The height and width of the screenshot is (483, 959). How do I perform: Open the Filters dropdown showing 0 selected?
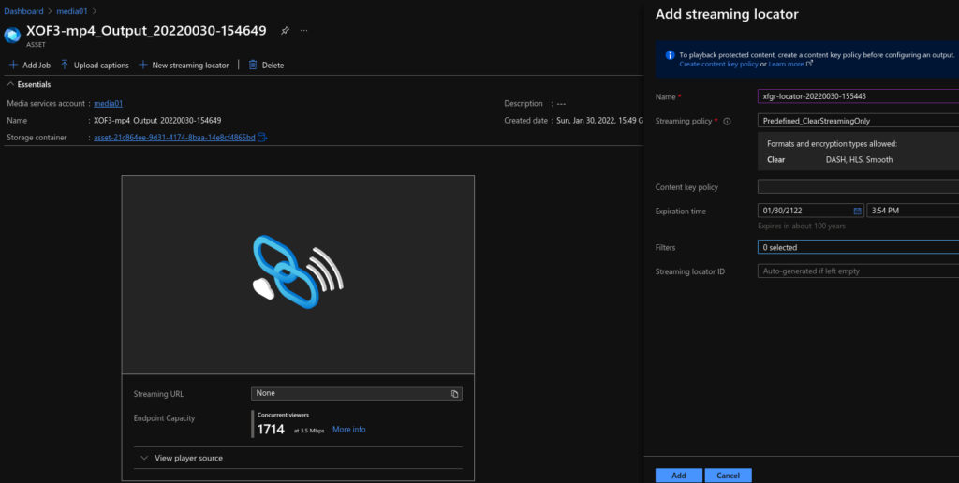point(858,248)
